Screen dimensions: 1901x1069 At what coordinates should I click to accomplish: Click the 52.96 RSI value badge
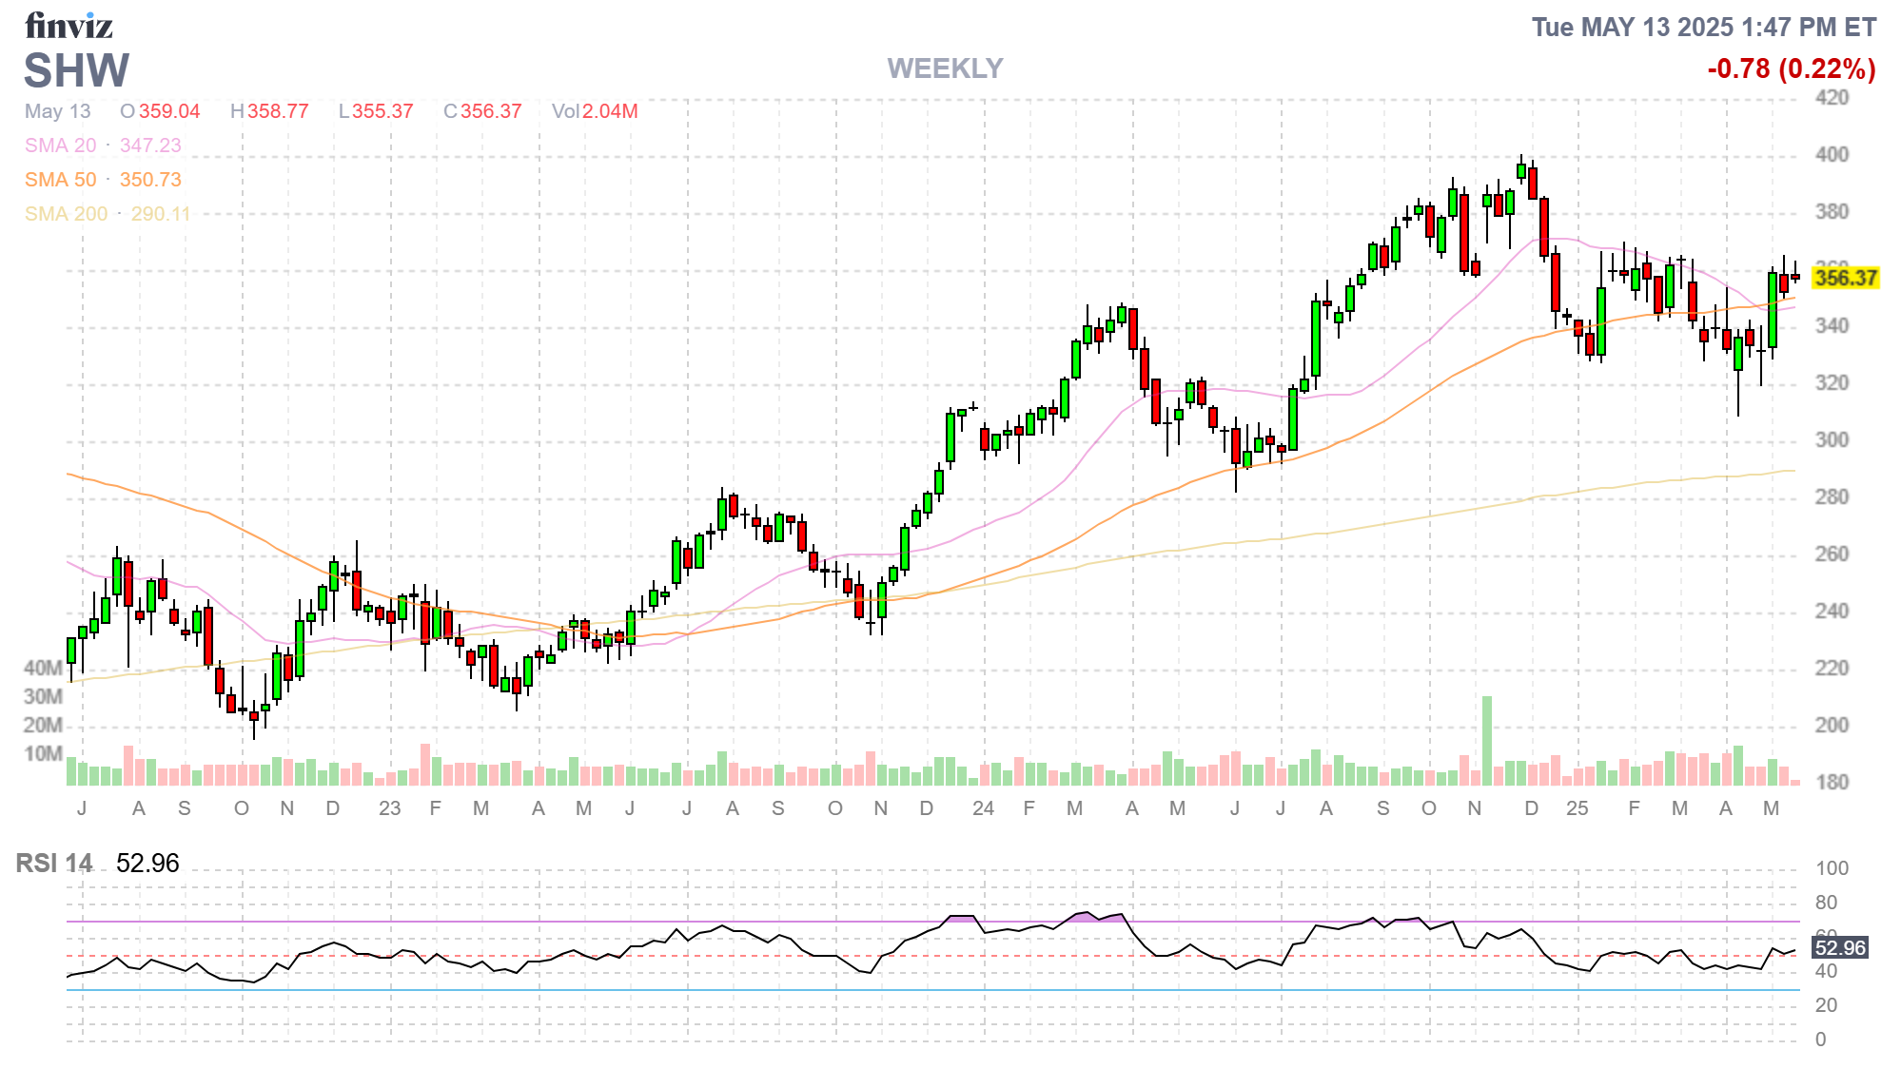[1840, 947]
